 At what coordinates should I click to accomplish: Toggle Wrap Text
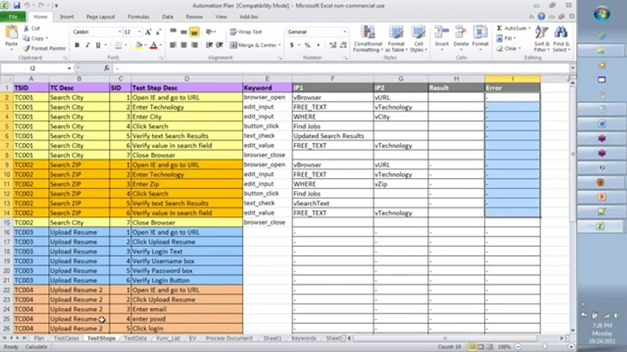click(246, 32)
